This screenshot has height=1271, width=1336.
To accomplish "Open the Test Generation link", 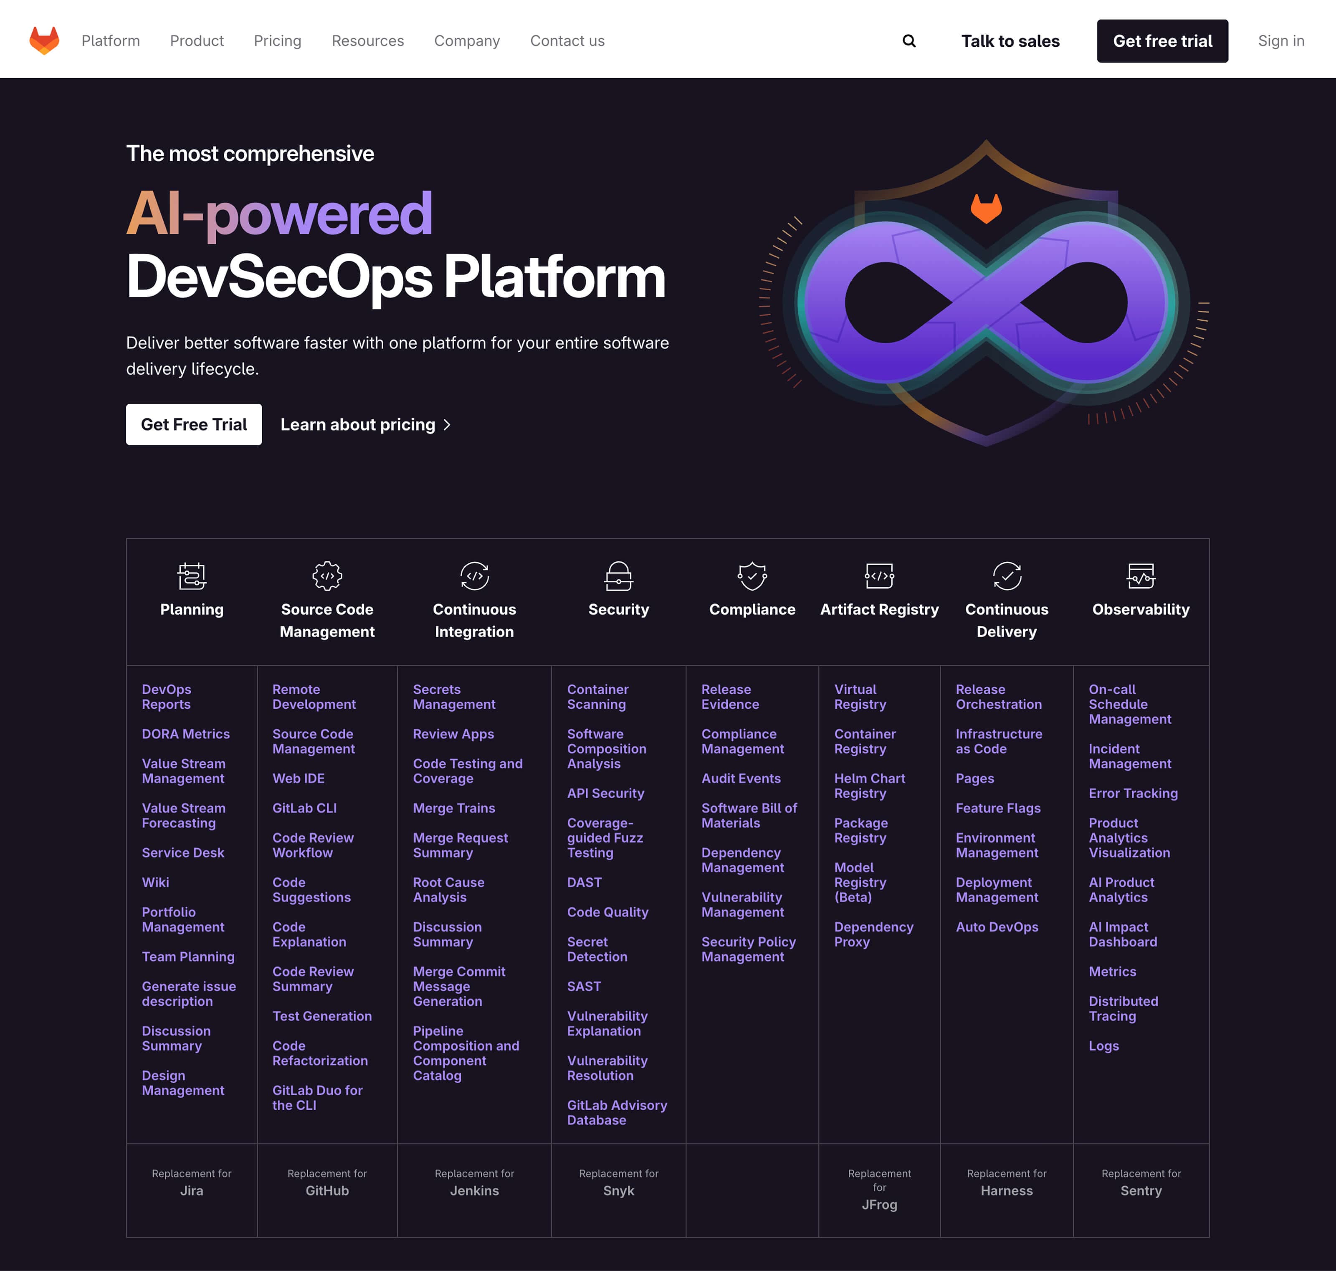I will click(321, 1016).
